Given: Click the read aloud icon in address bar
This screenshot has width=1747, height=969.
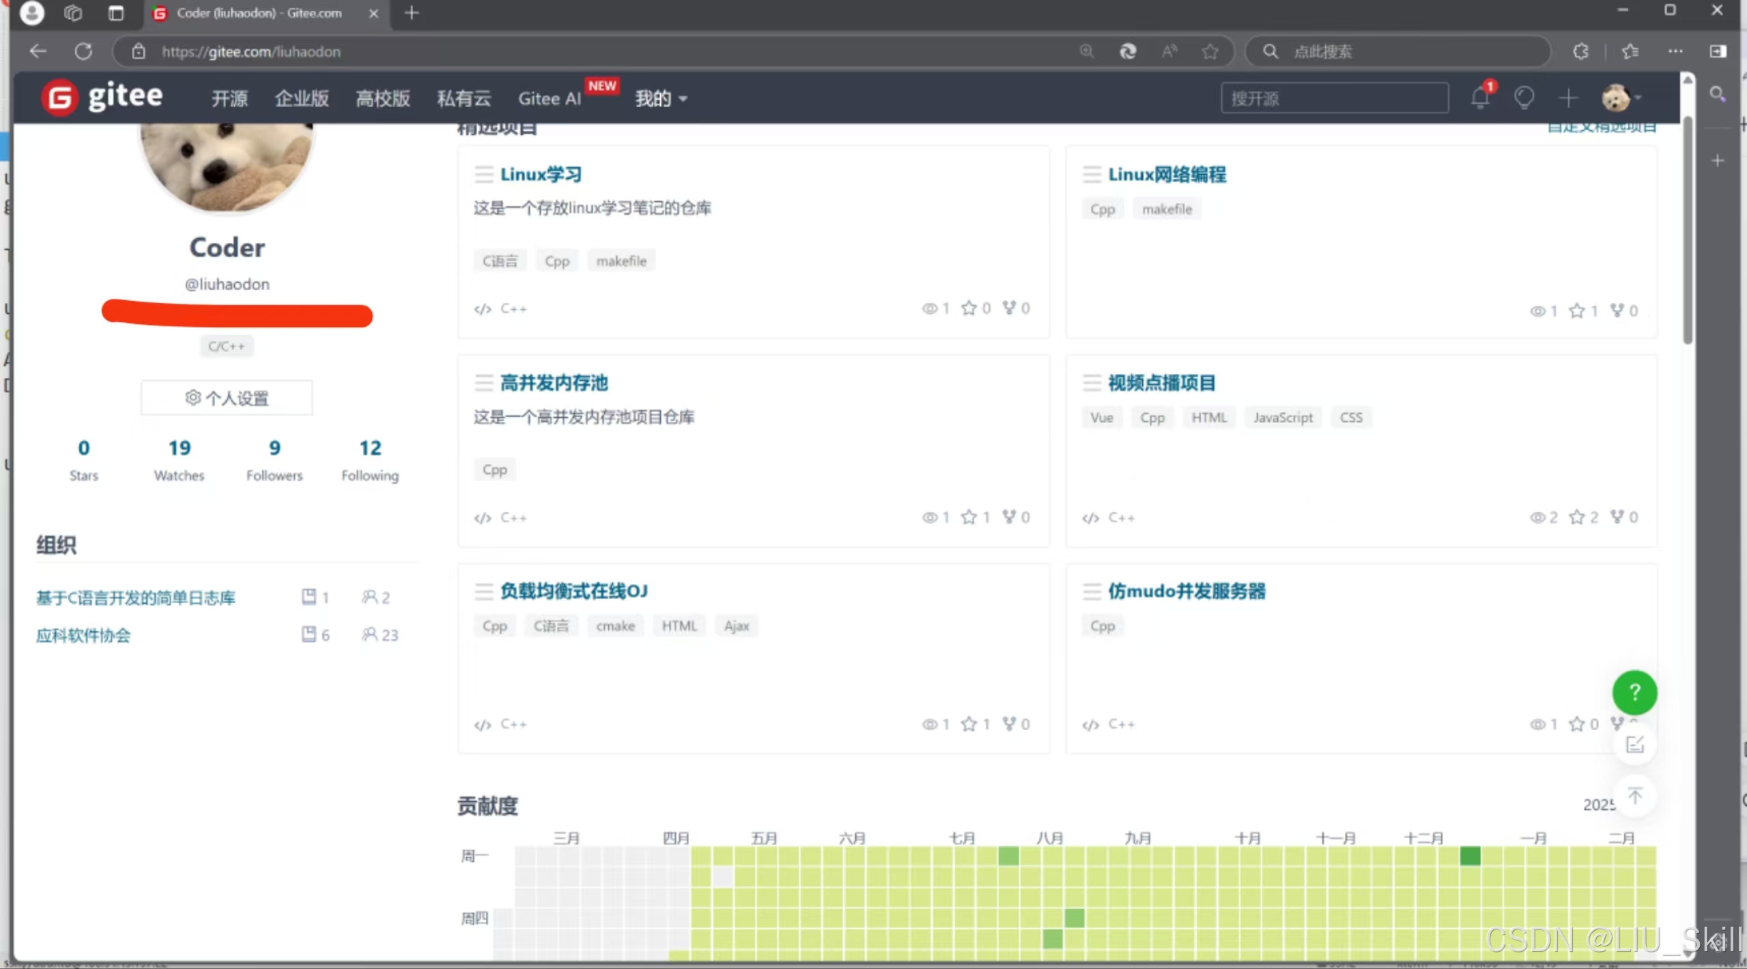Looking at the screenshot, I should (1169, 51).
